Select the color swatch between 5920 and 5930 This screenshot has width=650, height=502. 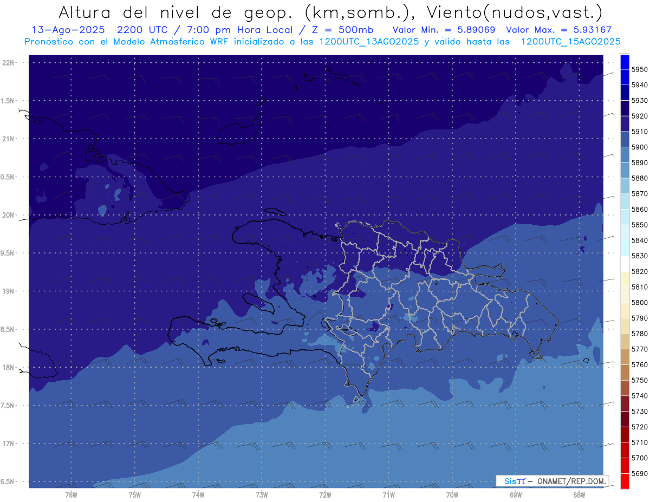[x=625, y=108]
